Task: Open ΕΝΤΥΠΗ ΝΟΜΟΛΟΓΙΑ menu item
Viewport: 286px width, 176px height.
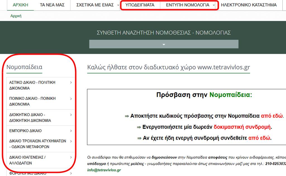Action: [x=188, y=5]
